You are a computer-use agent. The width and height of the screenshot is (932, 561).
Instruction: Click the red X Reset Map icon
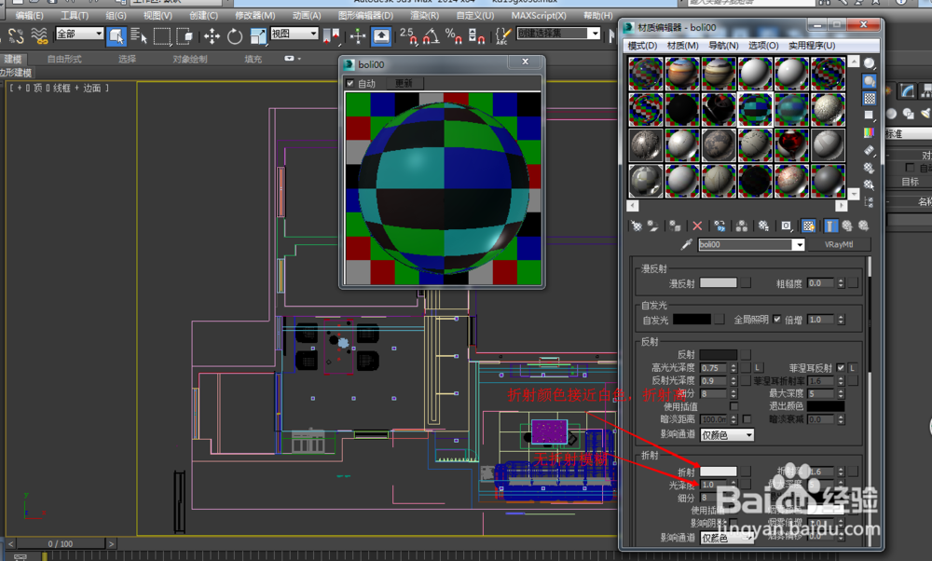click(697, 226)
